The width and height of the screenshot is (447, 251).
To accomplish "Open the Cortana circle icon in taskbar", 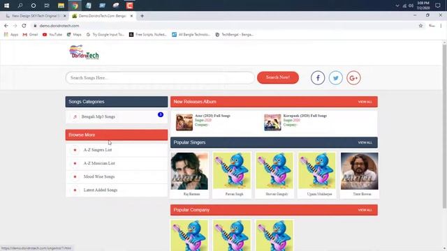I will click(x=34, y=6).
